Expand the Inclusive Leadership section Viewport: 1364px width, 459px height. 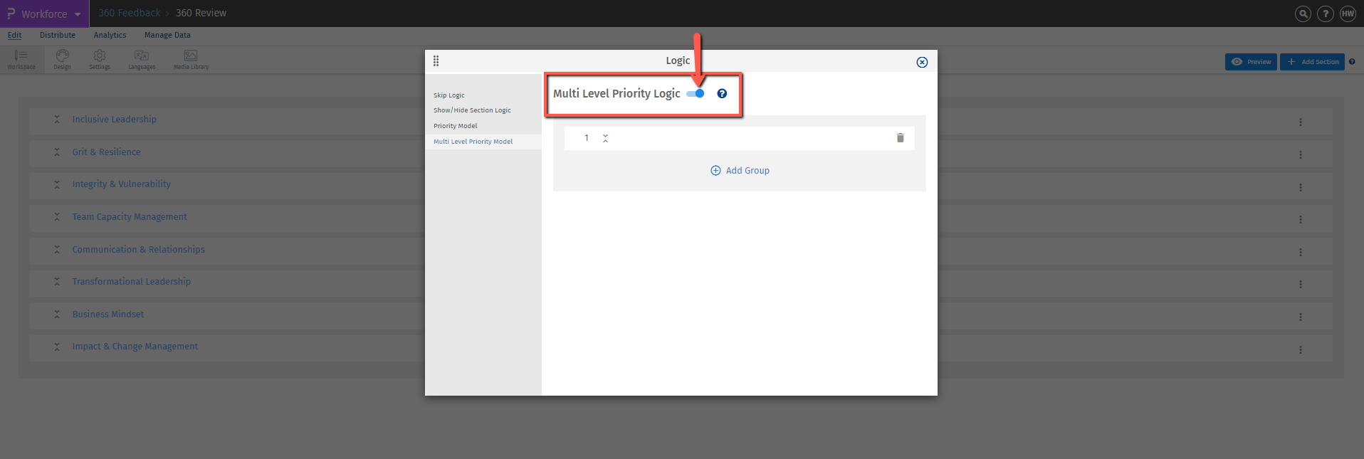pos(57,120)
